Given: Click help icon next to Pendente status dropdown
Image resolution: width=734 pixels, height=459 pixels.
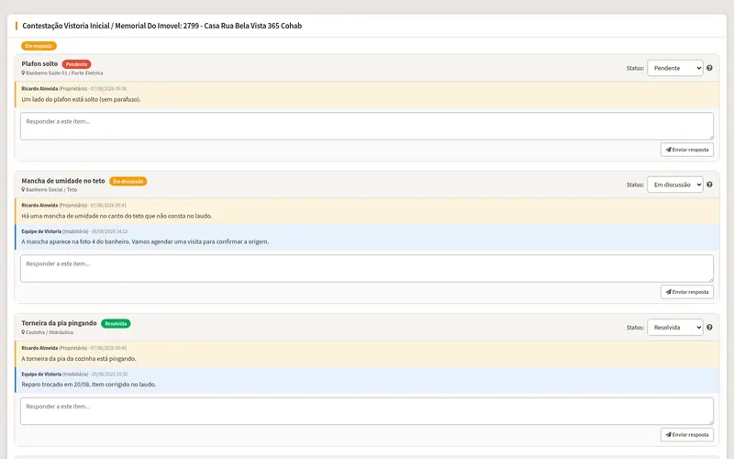Looking at the screenshot, I should pos(709,68).
